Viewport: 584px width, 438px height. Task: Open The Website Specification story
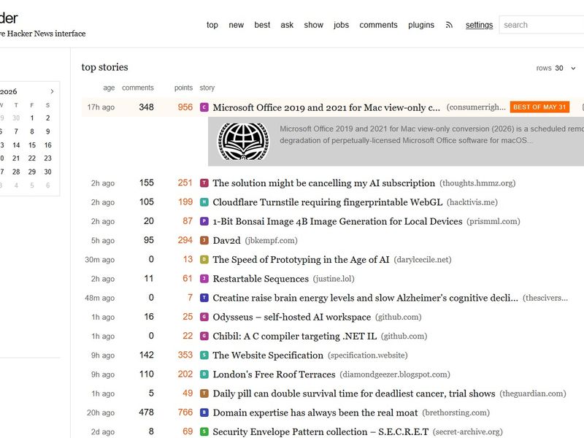(x=268, y=356)
